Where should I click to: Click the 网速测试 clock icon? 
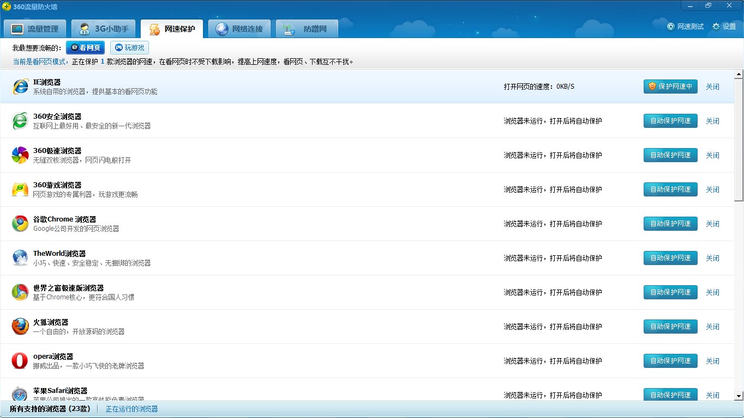click(x=671, y=26)
